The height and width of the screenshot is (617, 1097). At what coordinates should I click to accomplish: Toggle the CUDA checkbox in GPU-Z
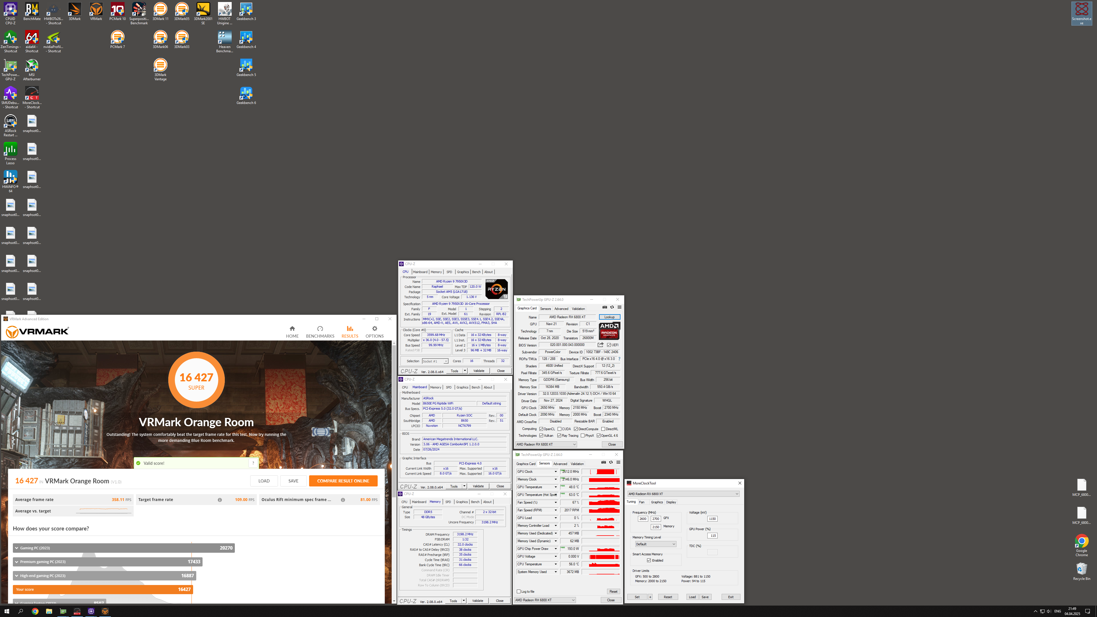point(559,429)
